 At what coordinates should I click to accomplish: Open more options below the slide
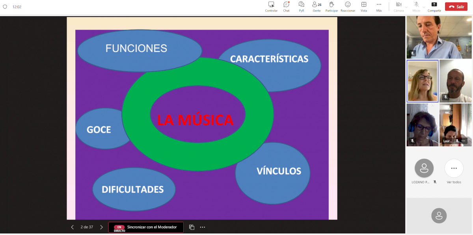203,227
